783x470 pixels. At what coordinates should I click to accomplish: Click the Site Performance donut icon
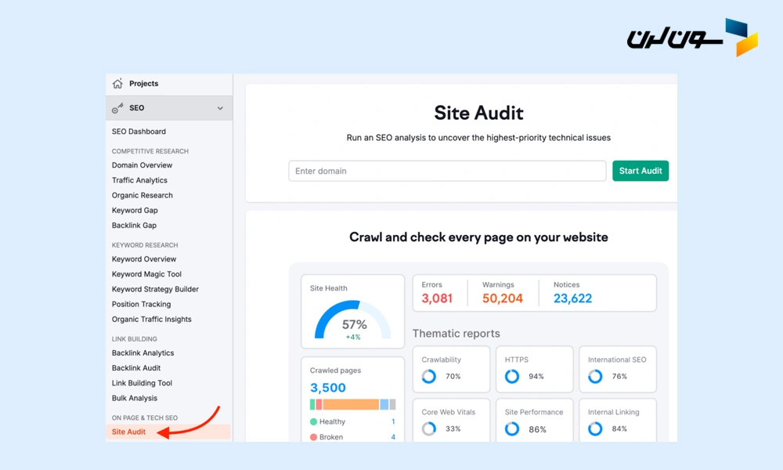[x=511, y=429]
